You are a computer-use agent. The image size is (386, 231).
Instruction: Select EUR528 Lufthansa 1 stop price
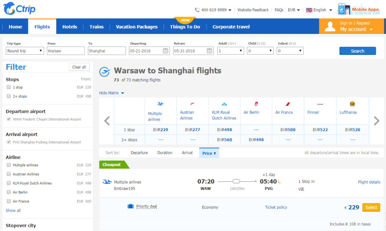tap(352, 130)
